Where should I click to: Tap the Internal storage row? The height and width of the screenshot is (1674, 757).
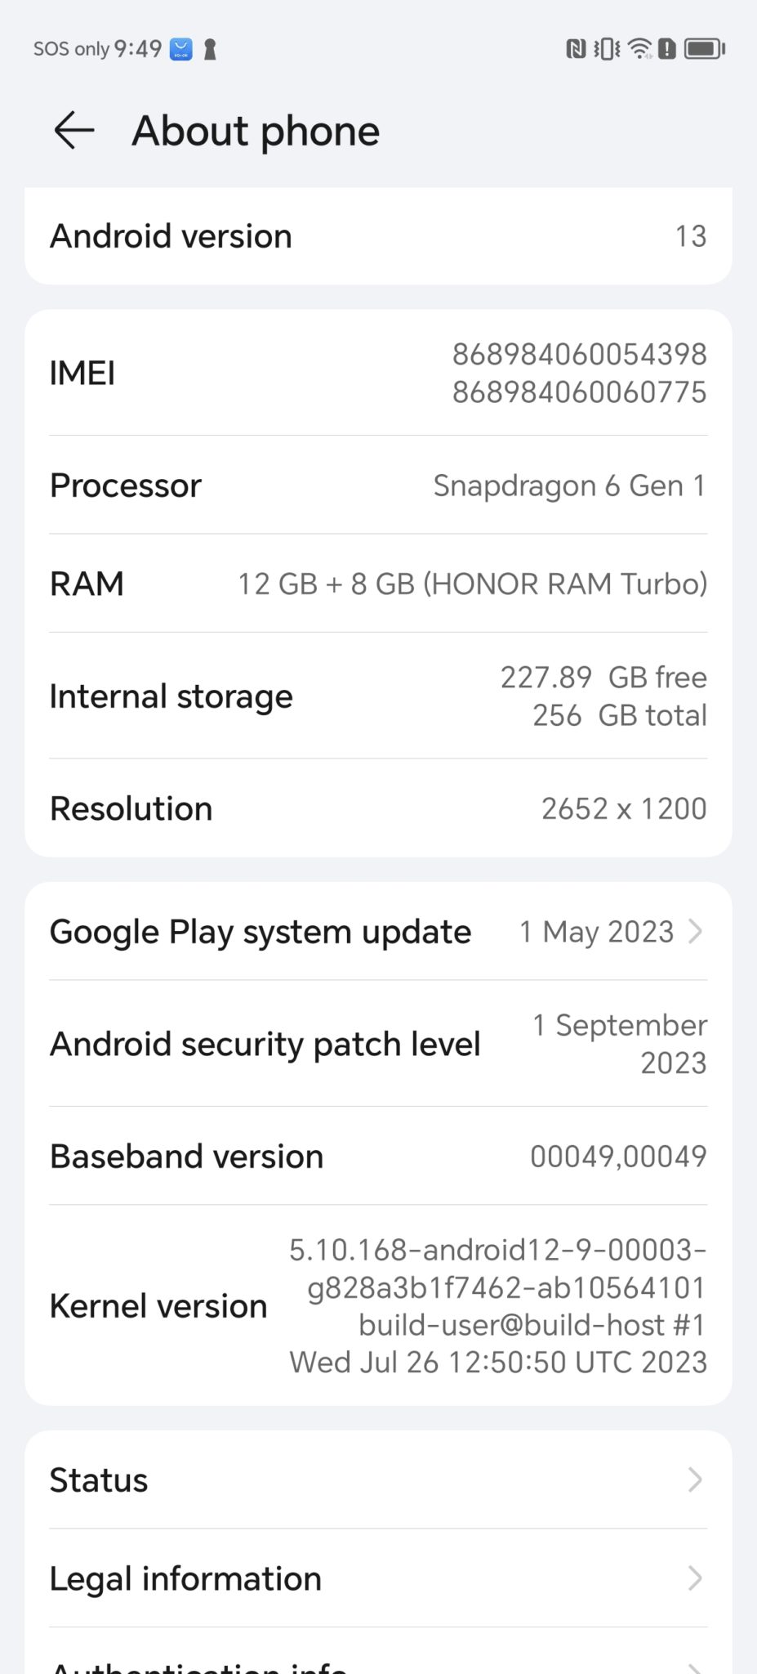click(378, 696)
